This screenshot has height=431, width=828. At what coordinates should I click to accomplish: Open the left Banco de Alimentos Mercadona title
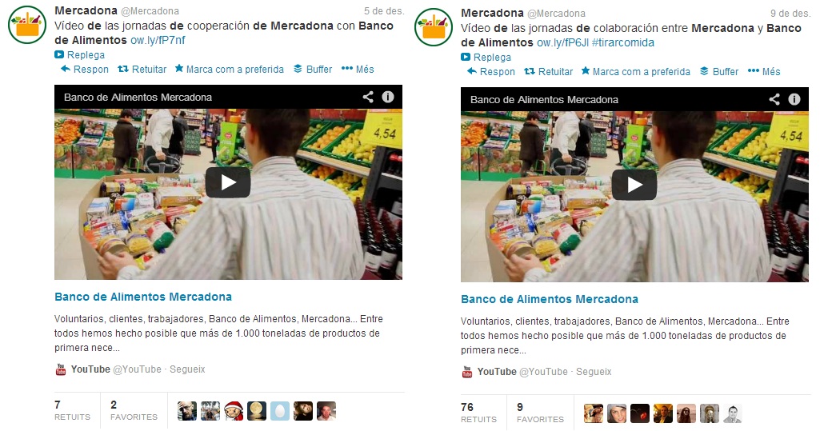143,297
